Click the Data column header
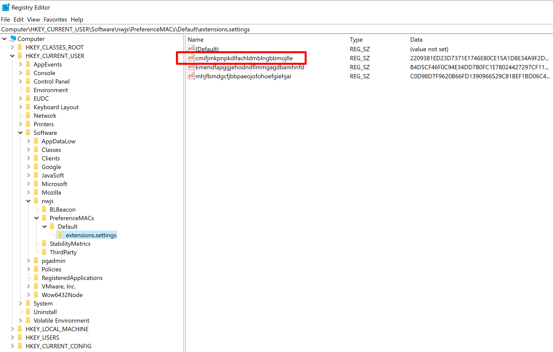Image resolution: width=553 pixels, height=352 pixels. point(416,40)
